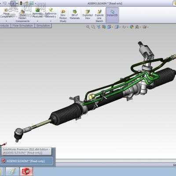The image size is (176, 176).
Task: Open the Display Style dropdown arrow
Action: 120,27
